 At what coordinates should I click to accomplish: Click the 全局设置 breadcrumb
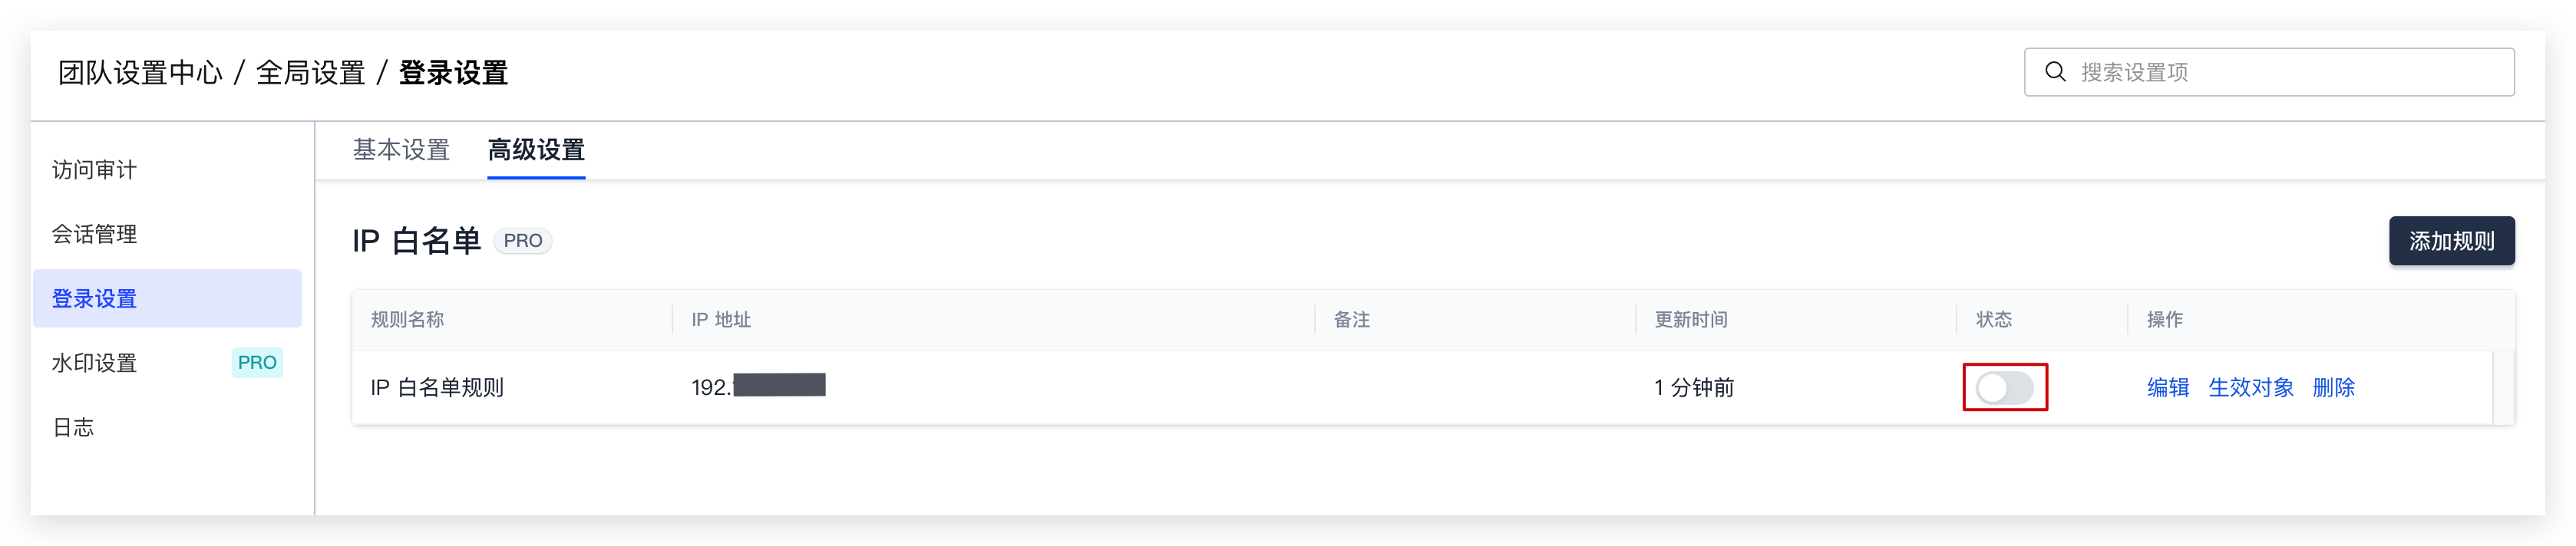pyautogui.click(x=310, y=73)
